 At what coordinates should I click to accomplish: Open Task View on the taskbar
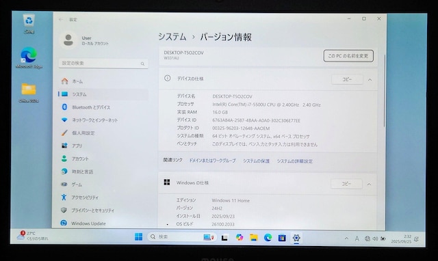pyautogui.click(x=224, y=238)
